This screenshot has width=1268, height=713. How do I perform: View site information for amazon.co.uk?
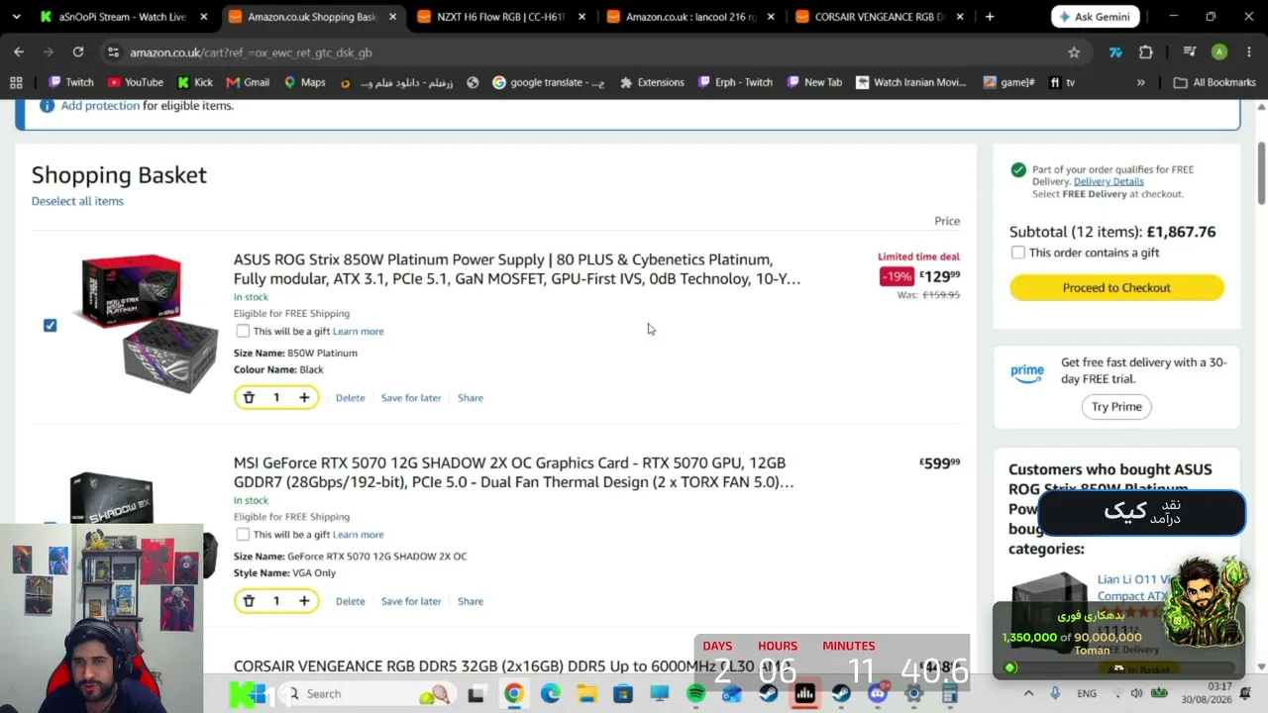coord(113,52)
